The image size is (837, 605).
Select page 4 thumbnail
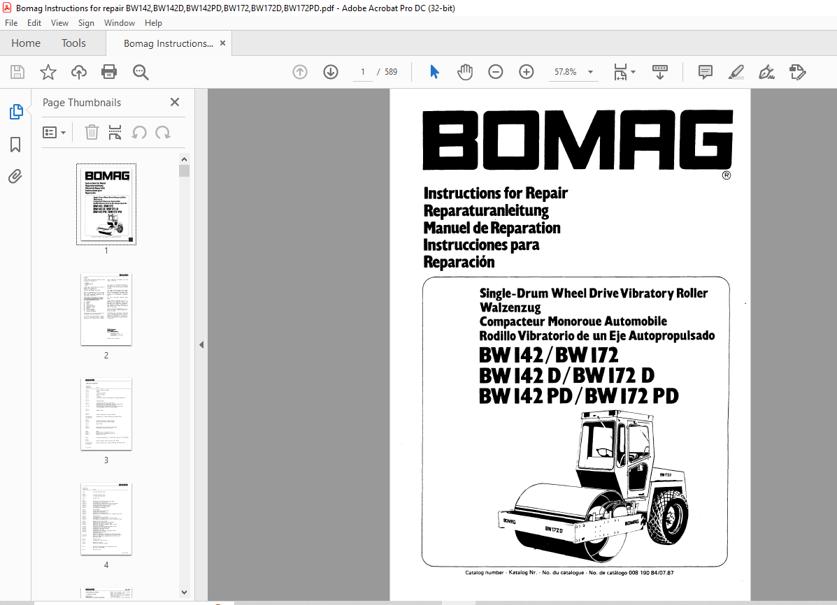tap(106, 519)
